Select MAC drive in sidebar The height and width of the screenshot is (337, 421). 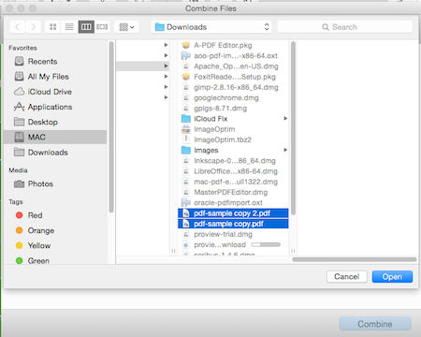pos(56,137)
